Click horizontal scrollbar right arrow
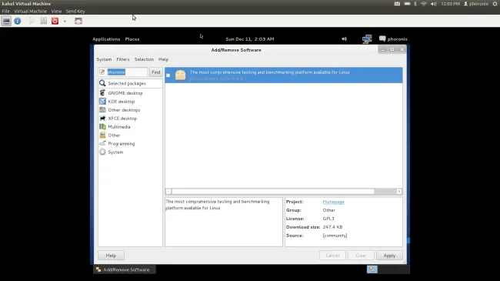This screenshot has height=281, width=500. tap(399, 192)
